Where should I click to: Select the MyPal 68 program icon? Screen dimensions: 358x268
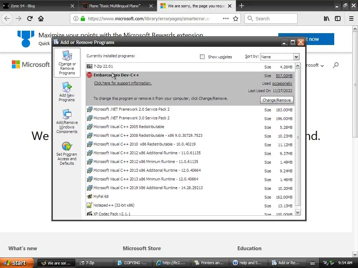pos(89,196)
